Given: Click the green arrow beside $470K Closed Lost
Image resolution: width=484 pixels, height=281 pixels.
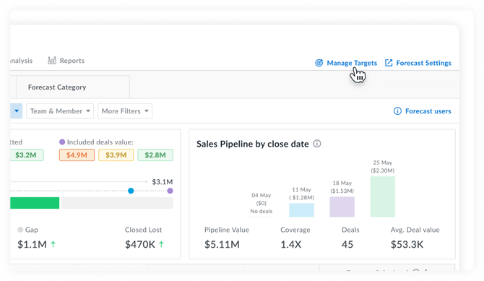Looking at the screenshot, I should (x=161, y=244).
